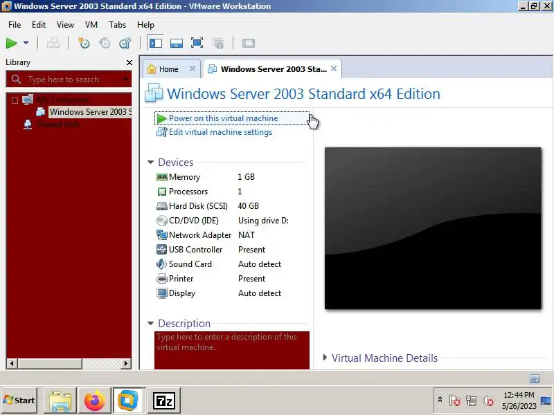Click the Action Center flag icon
The width and height of the screenshot is (554, 415).
click(x=455, y=400)
